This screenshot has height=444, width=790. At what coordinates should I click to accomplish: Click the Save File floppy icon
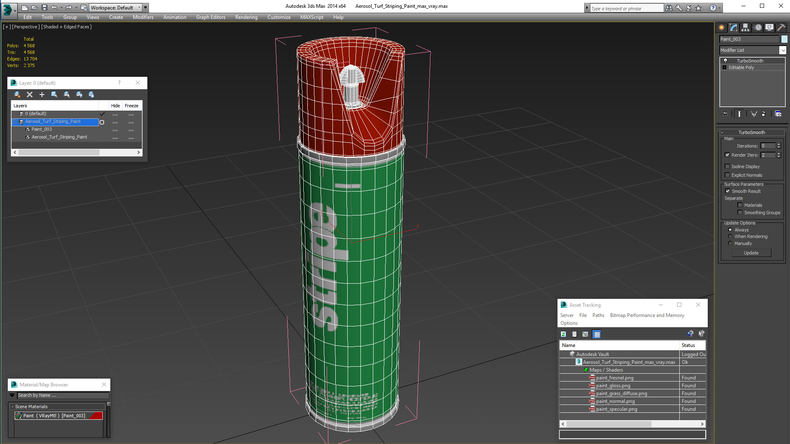(44, 7)
